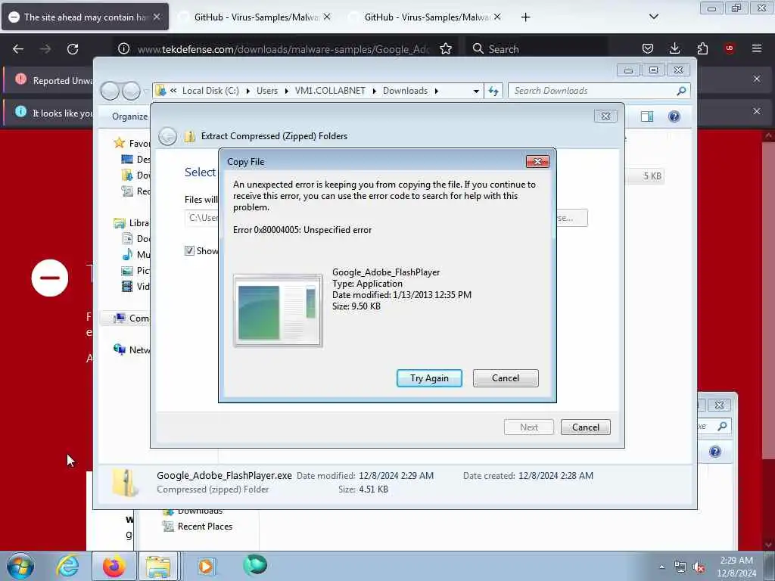
Task: Click the tekdefense URL address field
Action: (x=283, y=49)
